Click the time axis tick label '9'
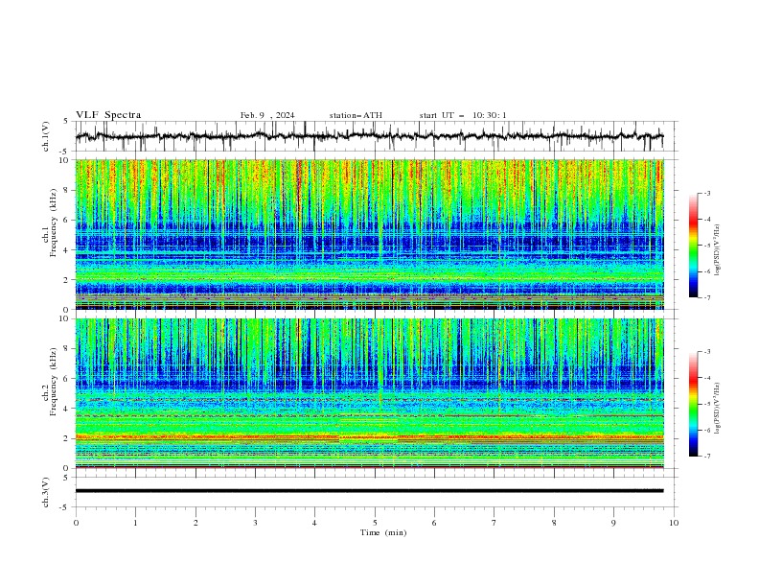The height and width of the screenshot is (587, 759). 613,523
